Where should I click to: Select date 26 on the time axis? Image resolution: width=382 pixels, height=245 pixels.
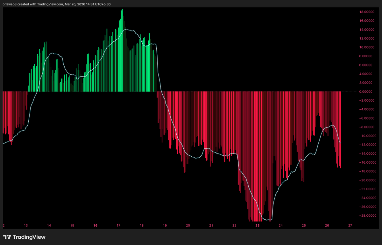[x=327, y=226]
